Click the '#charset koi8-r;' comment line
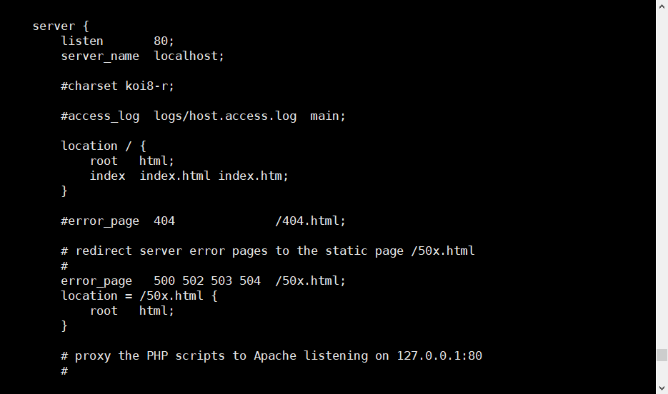The width and height of the screenshot is (668, 394). (x=117, y=86)
